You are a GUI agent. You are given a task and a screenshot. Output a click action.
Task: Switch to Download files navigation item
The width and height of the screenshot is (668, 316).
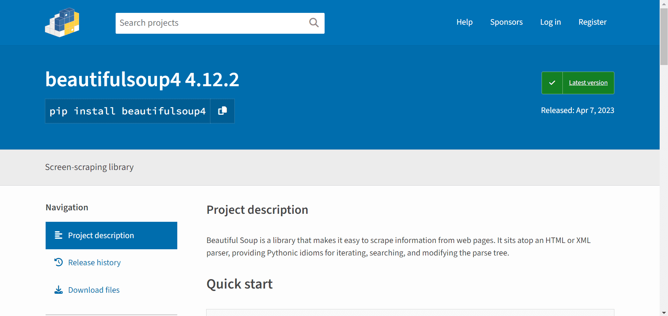click(x=93, y=289)
